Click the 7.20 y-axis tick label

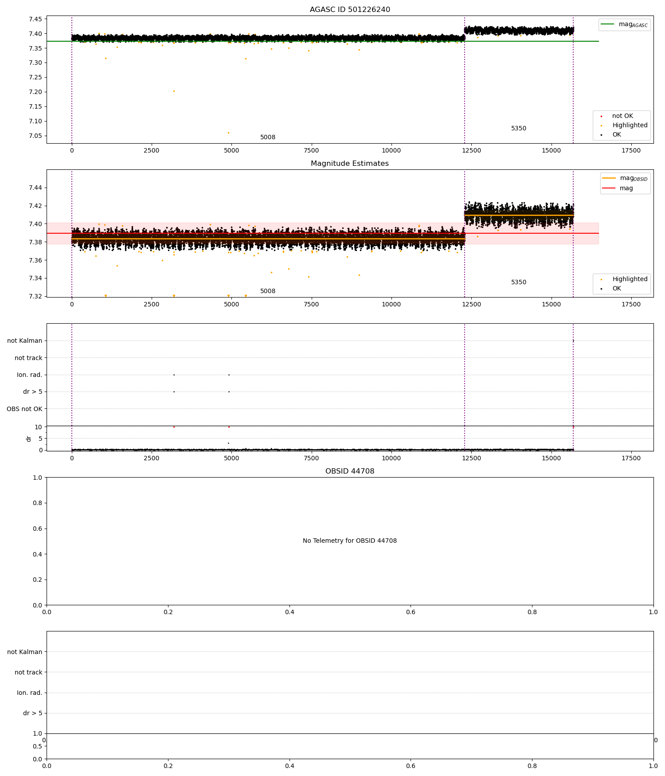[35, 92]
